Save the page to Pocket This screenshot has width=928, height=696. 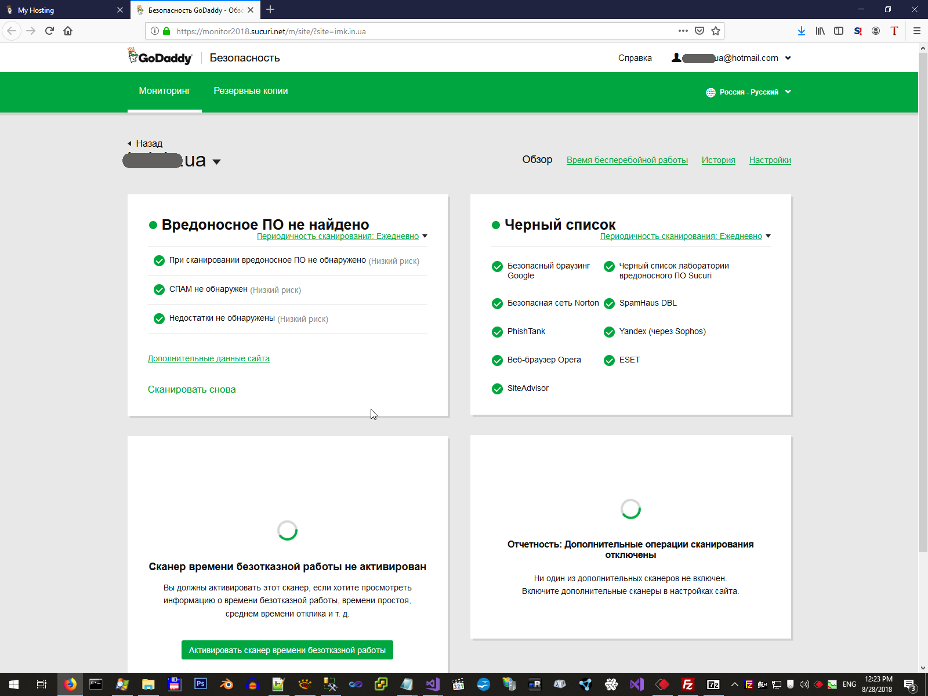(699, 31)
